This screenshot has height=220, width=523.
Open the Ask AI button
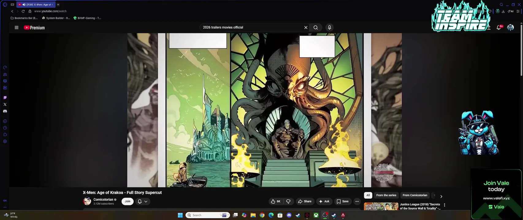[324, 201]
